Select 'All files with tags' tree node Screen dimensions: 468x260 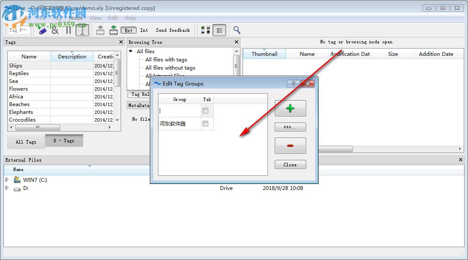tap(166, 59)
